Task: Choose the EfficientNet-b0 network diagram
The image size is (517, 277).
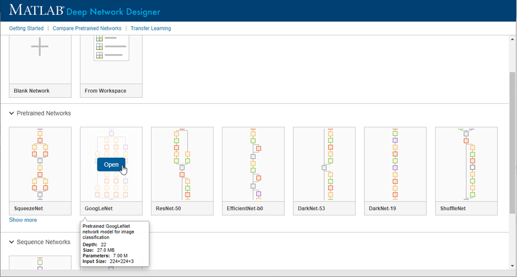Action: [x=253, y=164]
